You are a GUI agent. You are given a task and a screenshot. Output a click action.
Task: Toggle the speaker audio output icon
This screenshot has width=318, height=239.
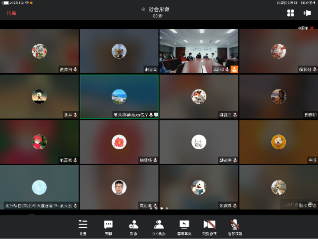[x=307, y=13]
